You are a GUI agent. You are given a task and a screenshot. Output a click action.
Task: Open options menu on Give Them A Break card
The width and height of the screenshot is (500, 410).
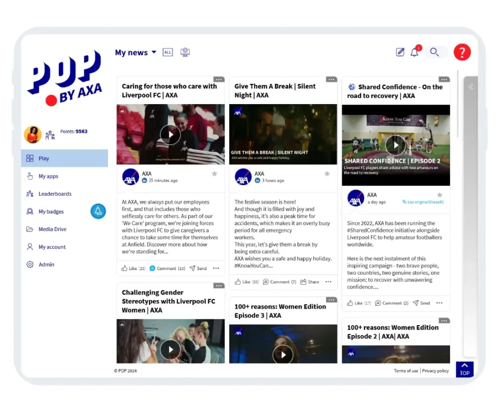pos(331,79)
